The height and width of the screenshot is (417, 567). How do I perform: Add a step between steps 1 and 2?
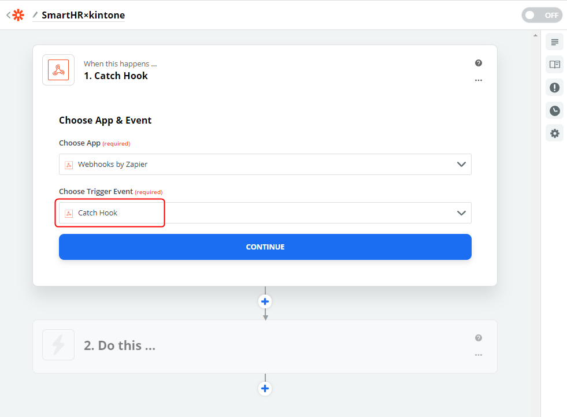(265, 301)
